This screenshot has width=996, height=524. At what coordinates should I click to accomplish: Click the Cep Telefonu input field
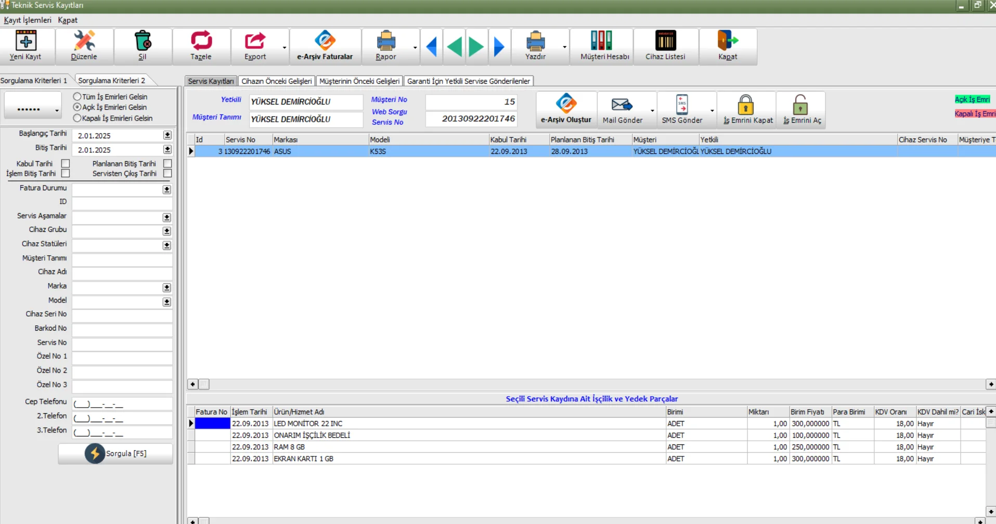point(122,403)
